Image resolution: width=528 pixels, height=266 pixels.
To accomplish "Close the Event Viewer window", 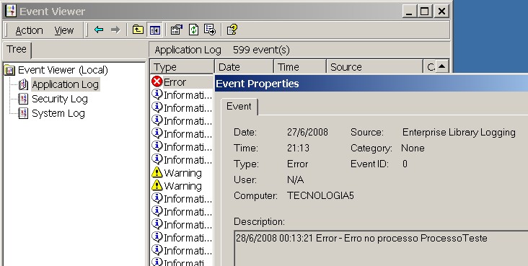I will [441, 12].
